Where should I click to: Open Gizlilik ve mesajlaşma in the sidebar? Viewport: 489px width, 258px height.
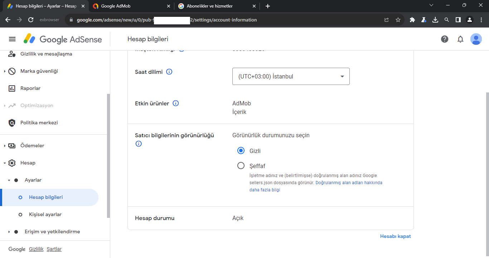tap(46, 54)
